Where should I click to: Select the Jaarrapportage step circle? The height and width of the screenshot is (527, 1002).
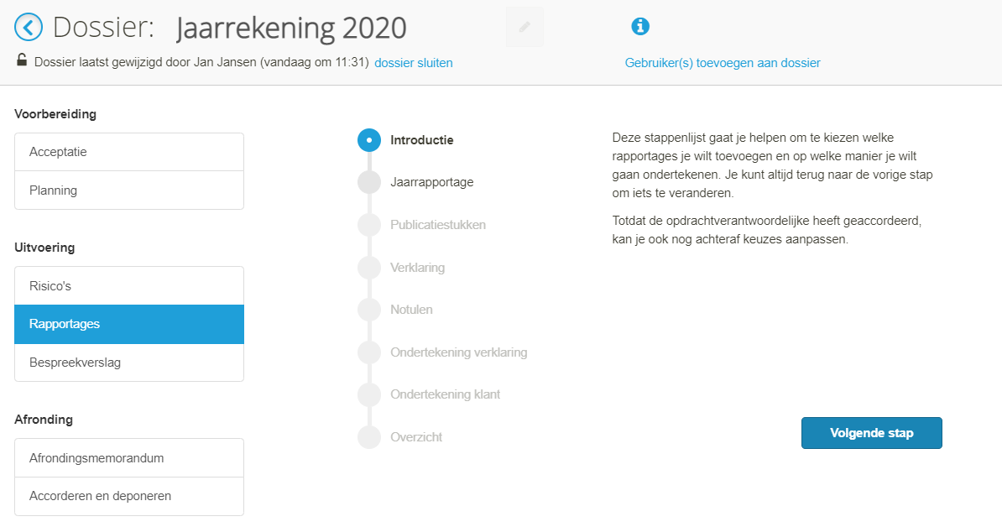click(x=369, y=182)
